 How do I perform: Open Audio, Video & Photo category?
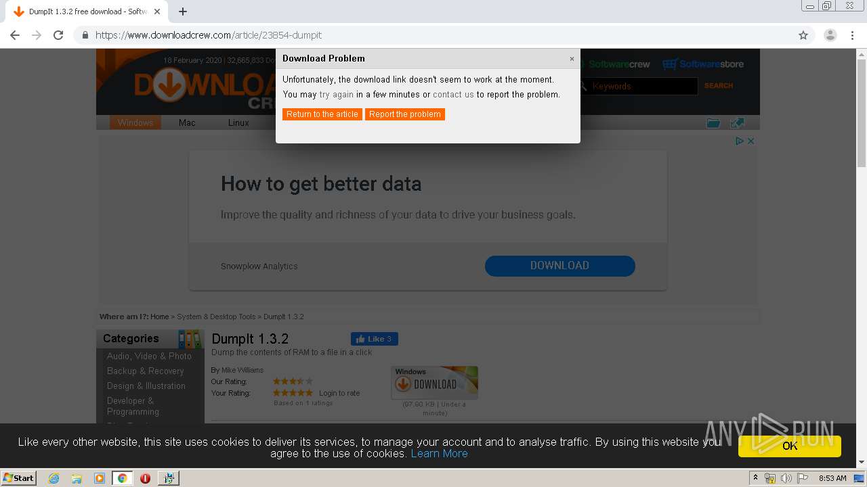(x=149, y=356)
